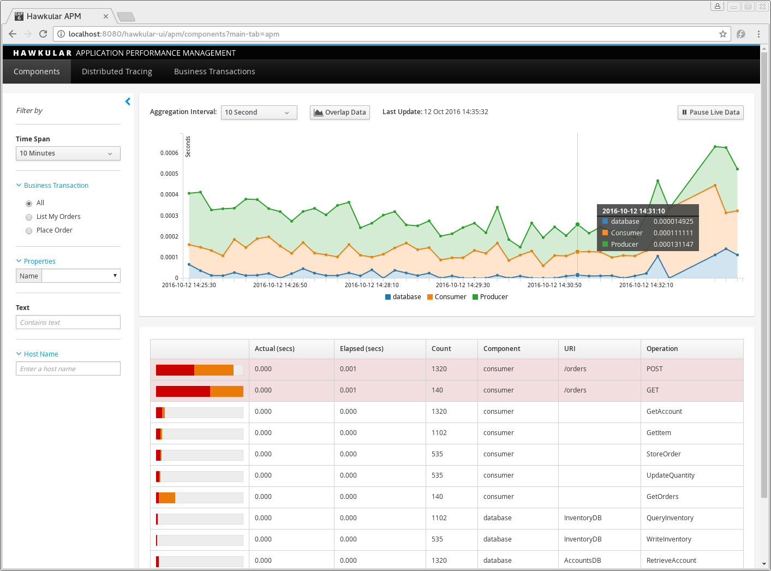Screen dimensions: 771x571
Task: Collapse the filter sidebar with chevron arrow
Action: [x=128, y=102]
